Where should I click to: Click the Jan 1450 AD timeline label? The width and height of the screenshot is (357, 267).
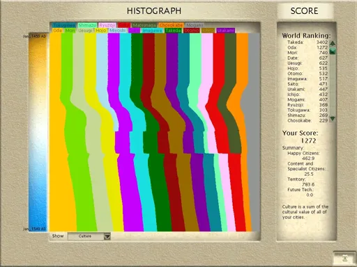(x=35, y=36)
